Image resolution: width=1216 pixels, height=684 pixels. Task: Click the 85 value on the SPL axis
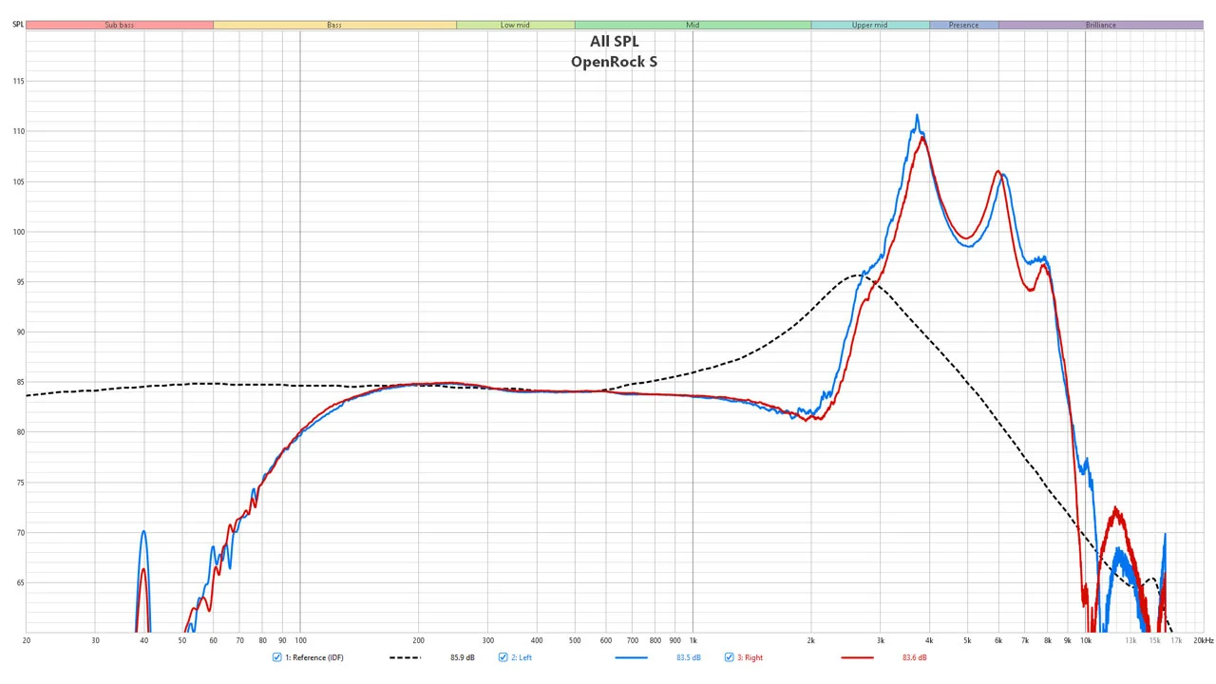click(19, 383)
